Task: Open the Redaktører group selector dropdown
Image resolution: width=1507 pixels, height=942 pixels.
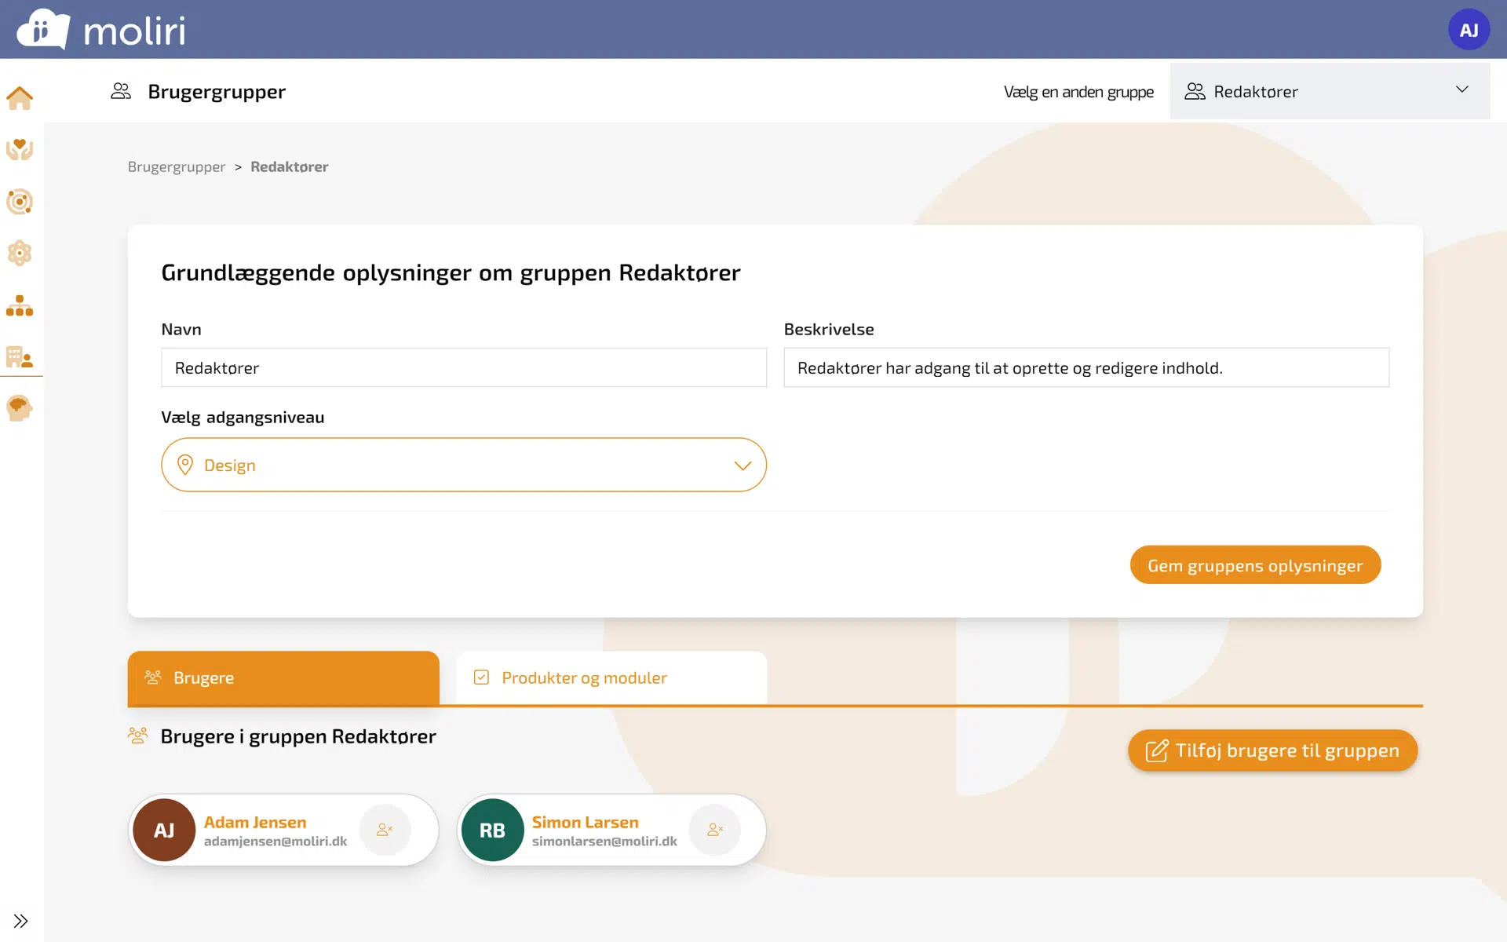Action: click(x=1329, y=91)
